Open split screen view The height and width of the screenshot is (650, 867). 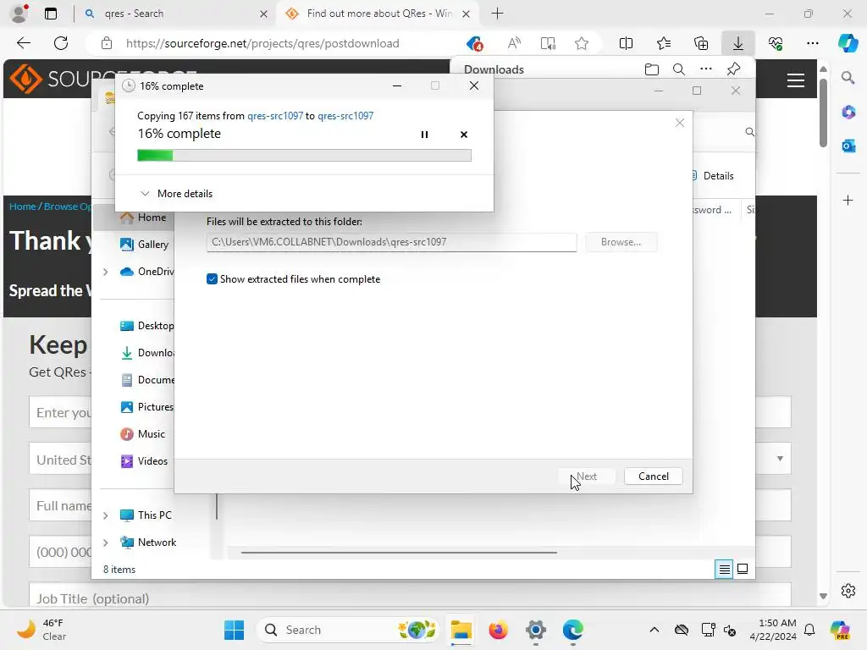(626, 43)
